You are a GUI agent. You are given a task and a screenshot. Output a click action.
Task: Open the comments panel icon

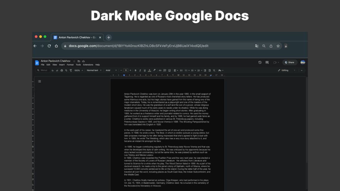[x=267, y=63]
